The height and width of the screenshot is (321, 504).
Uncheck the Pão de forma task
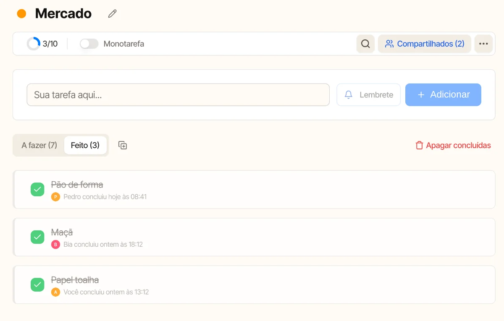pos(37,189)
